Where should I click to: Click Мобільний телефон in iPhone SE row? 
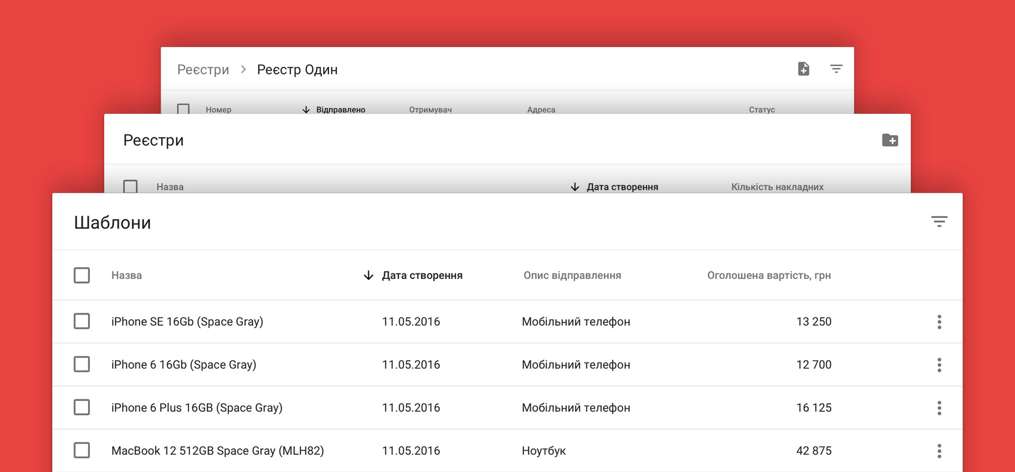pos(576,321)
